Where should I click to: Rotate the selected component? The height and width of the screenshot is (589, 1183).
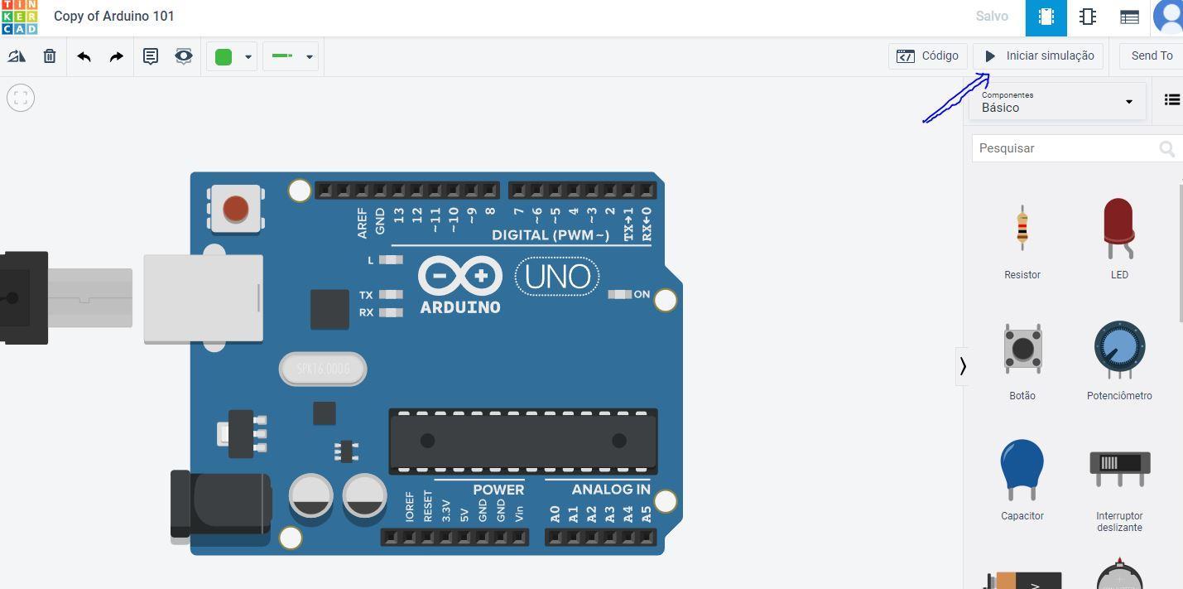pos(17,56)
